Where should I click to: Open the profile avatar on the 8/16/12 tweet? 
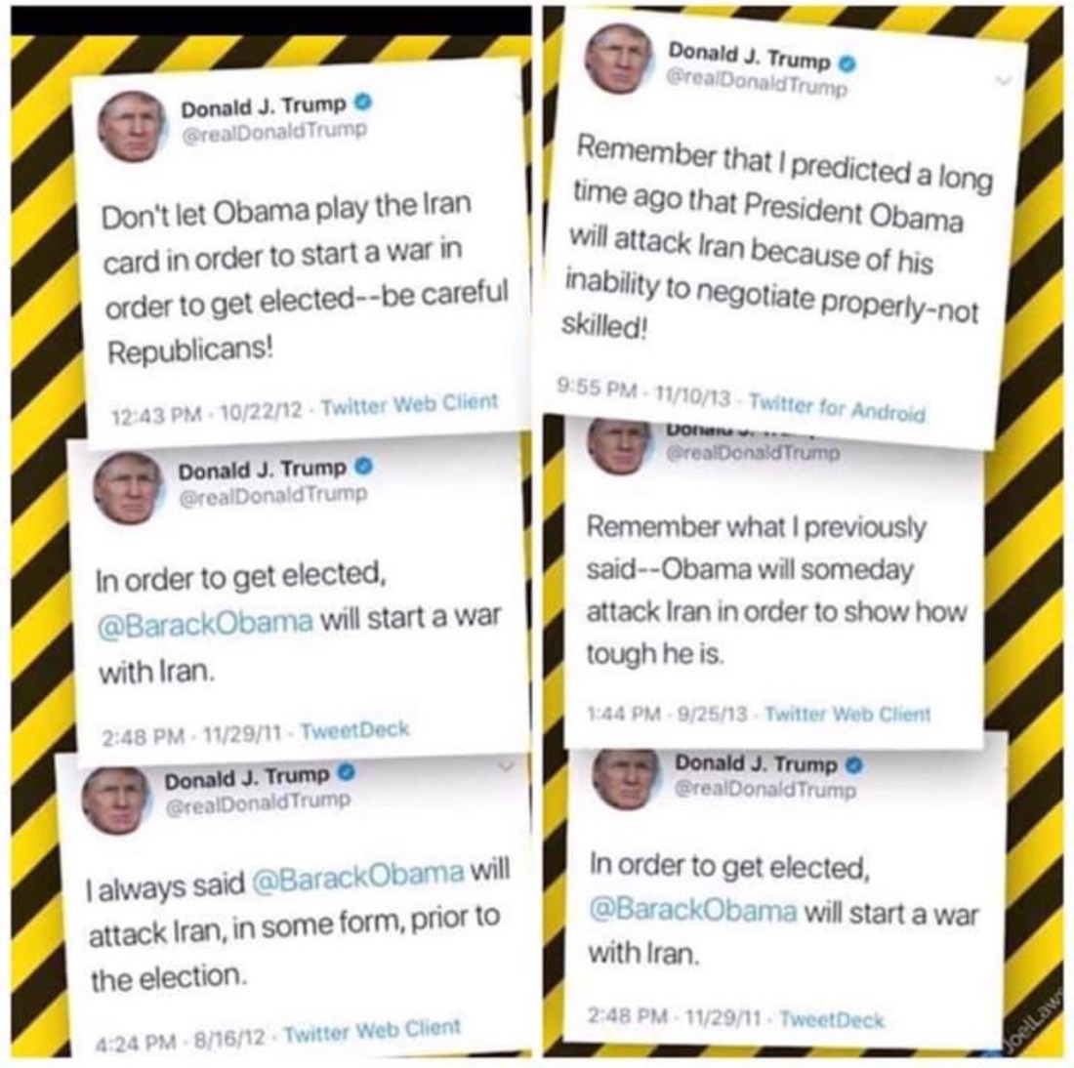coord(116,800)
